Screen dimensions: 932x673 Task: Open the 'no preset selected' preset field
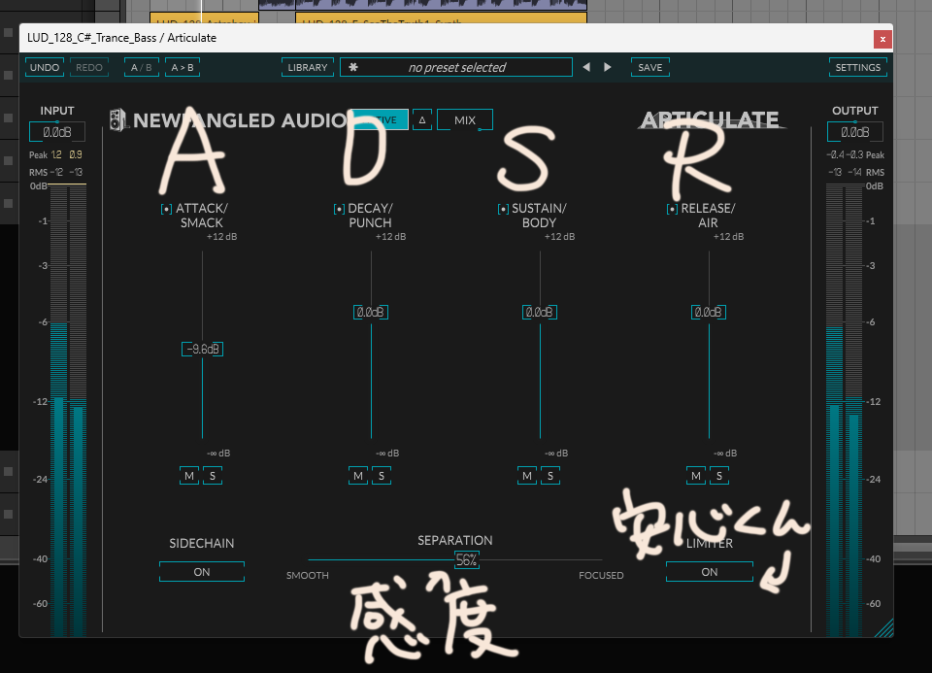tap(456, 67)
